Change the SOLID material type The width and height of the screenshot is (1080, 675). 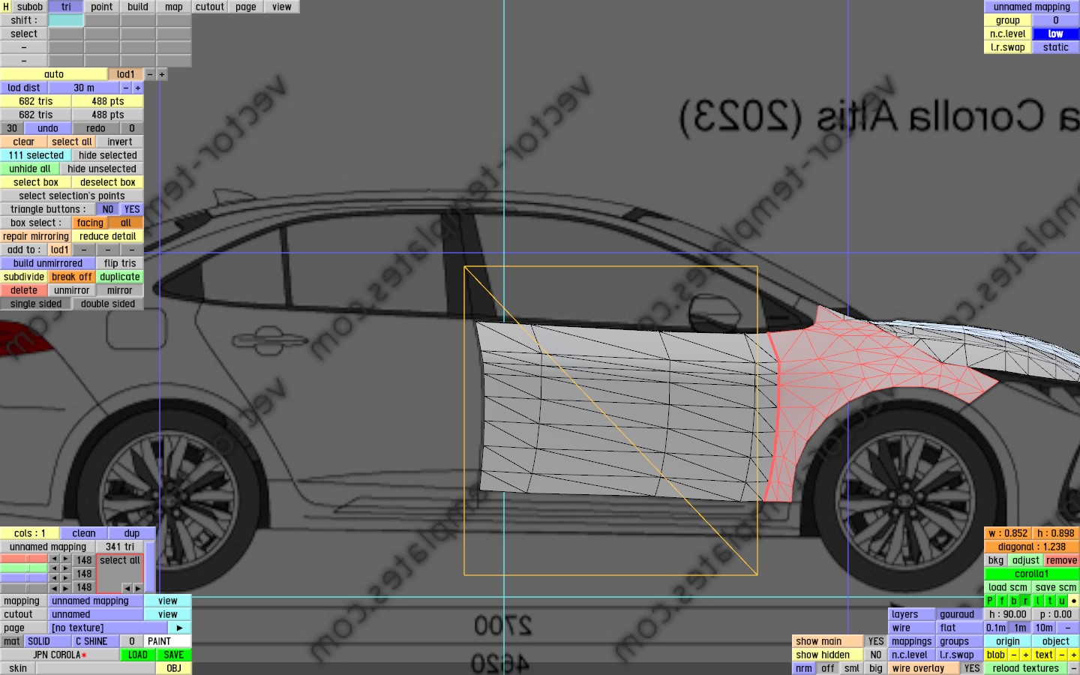(48, 641)
